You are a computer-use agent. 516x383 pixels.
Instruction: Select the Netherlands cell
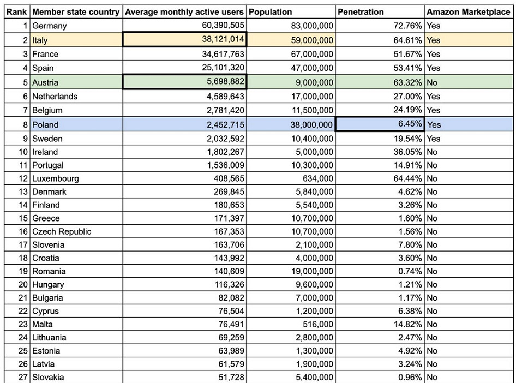(76, 96)
